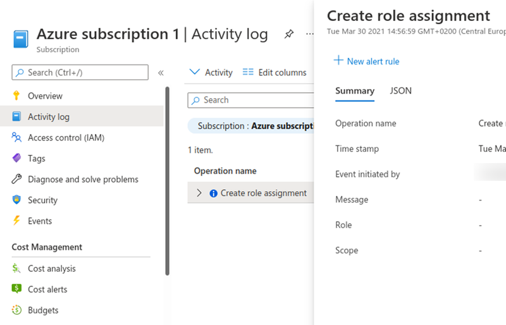The image size is (506, 325).
Task: Click Edit columns in the toolbar
Action: tap(275, 72)
